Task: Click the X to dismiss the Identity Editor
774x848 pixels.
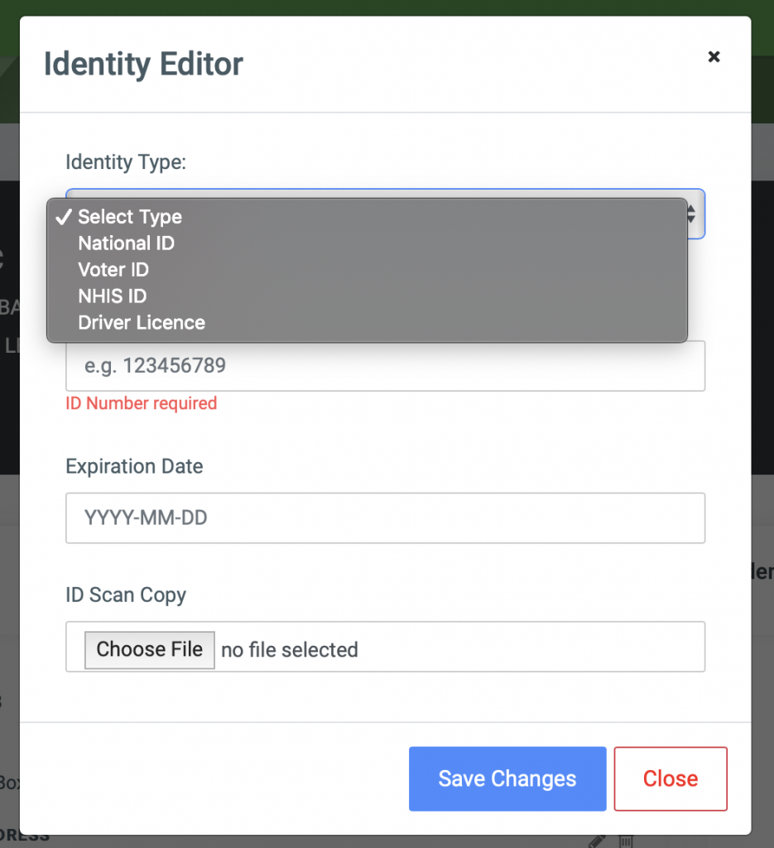Action: pos(714,56)
